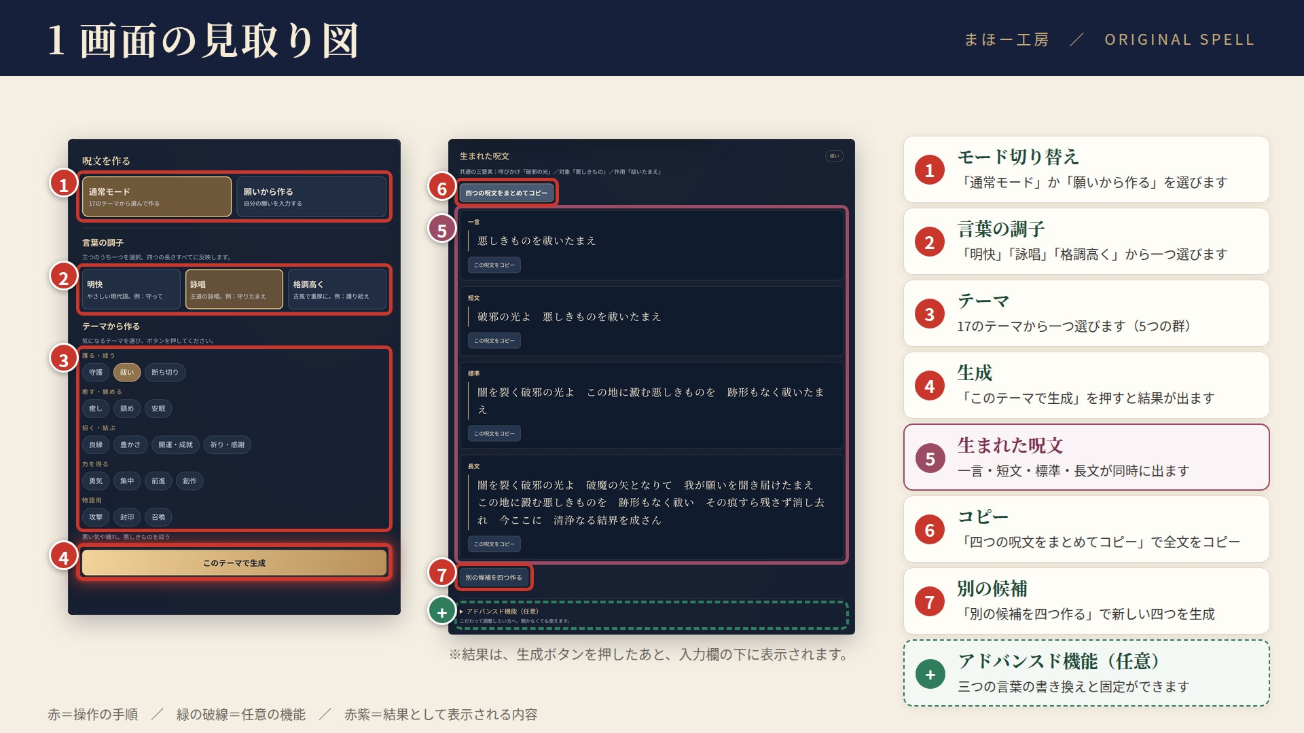1304x733 pixels.
Task: Select the 鎮め theme chip
Action: click(x=127, y=409)
